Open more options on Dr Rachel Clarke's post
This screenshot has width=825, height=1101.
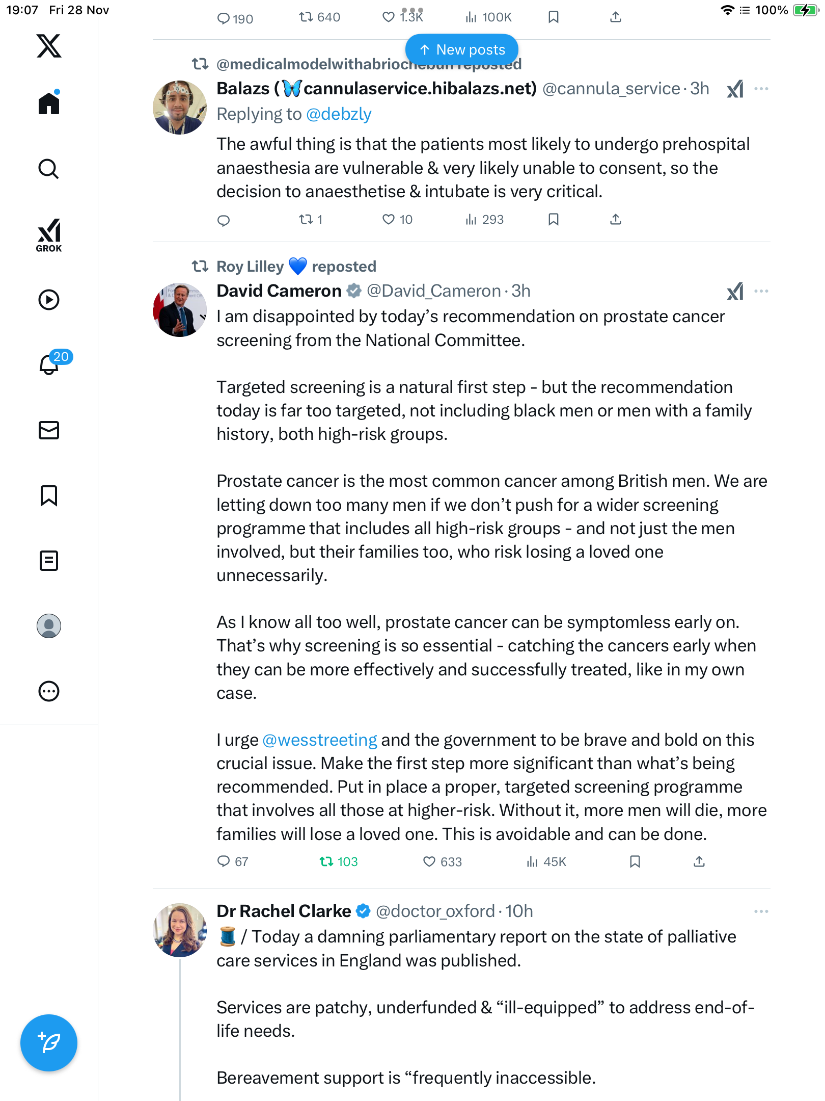(x=761, y=911)
